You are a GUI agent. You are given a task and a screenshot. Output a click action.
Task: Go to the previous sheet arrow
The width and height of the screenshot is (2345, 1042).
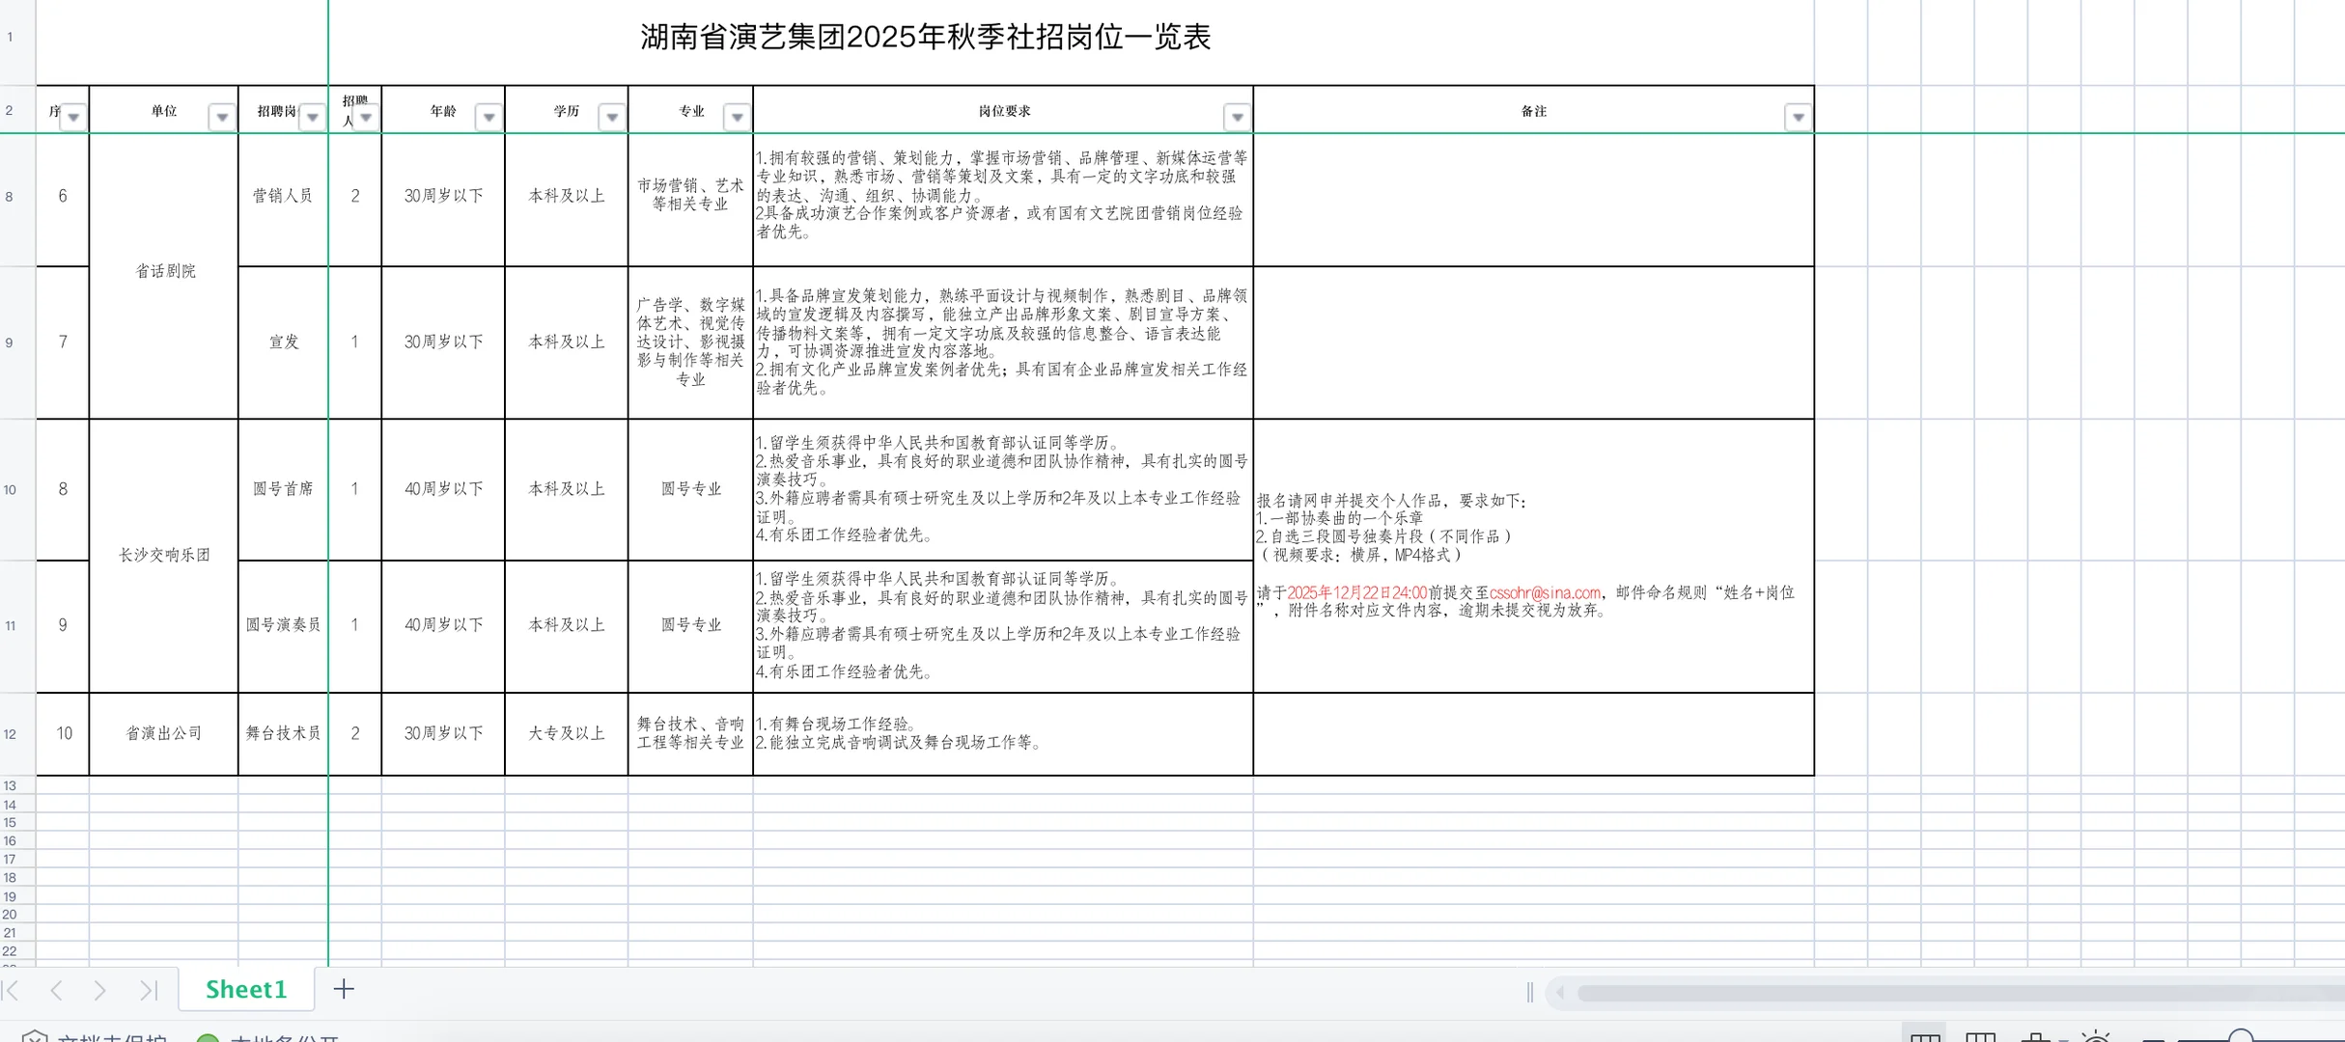(58, 990)
